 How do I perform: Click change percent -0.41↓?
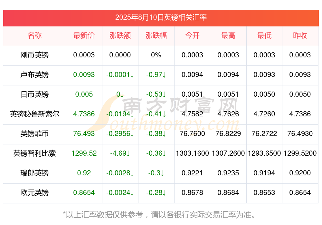(156, 114)
